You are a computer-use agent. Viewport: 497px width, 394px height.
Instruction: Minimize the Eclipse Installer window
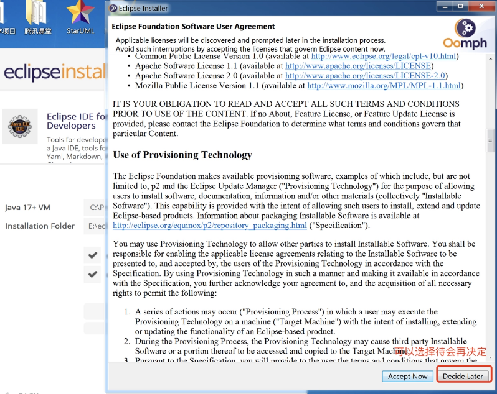pos(445,6)
